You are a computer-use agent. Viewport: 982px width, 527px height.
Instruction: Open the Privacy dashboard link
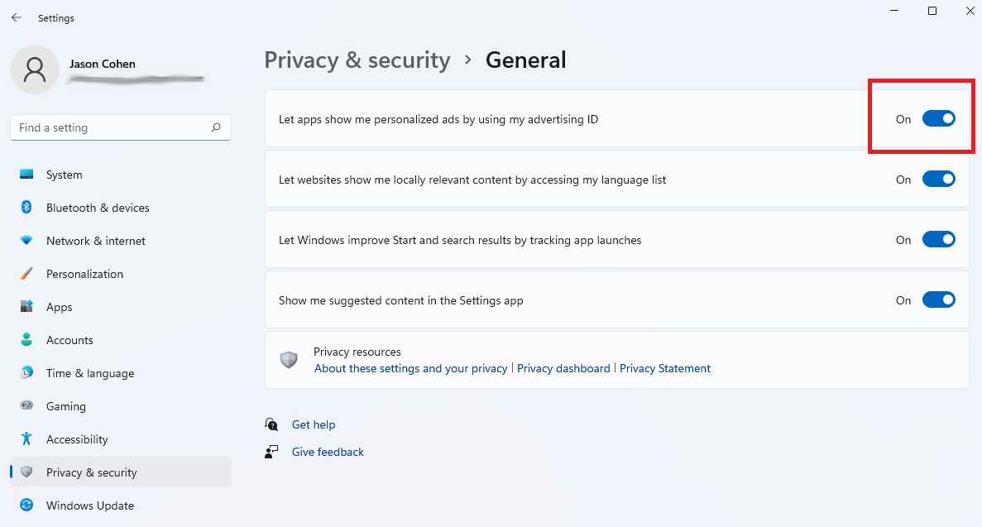pos(563,369)
